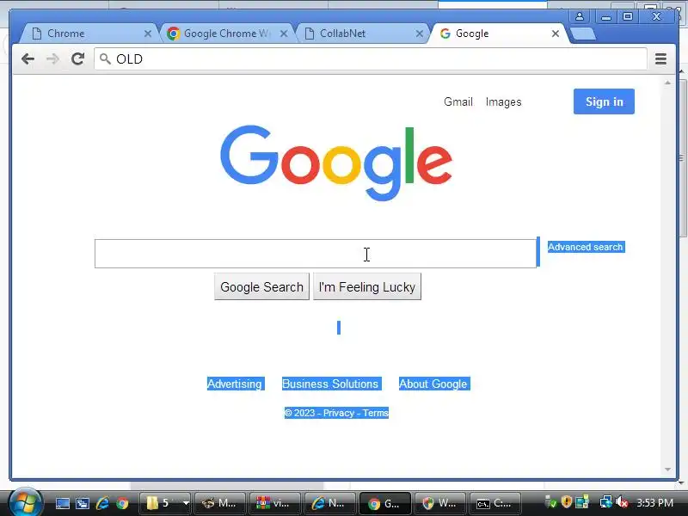688x516 pixels.
Task: Open the Terms link in the footer
Action: click(x=375, y=413)
